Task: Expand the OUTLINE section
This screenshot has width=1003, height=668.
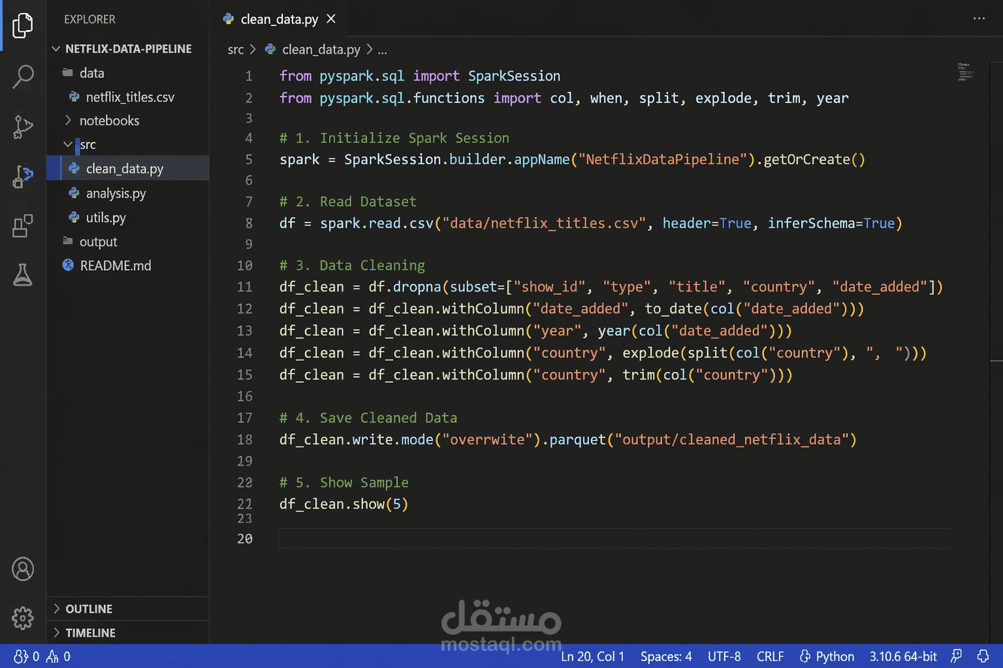Action: [x=57, y=609]
